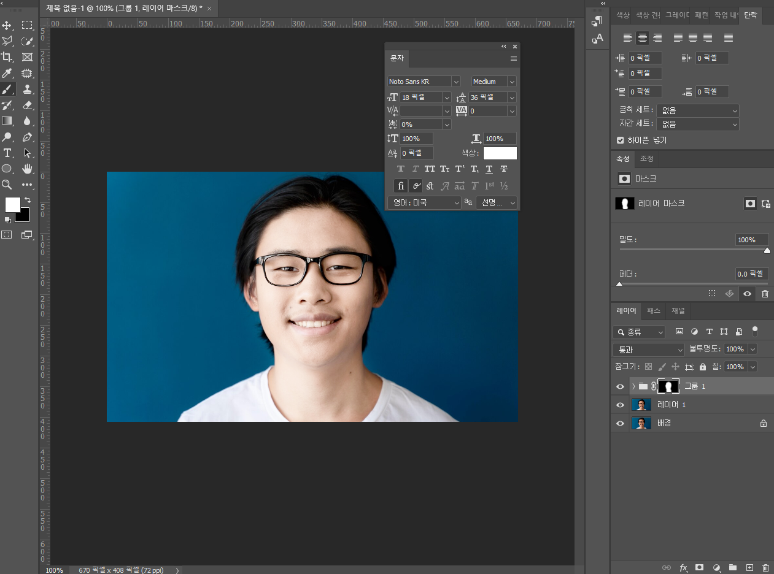Delete the mask using the Properties trash icon
The width and height of the screenshot is (774, 574).
765,294
